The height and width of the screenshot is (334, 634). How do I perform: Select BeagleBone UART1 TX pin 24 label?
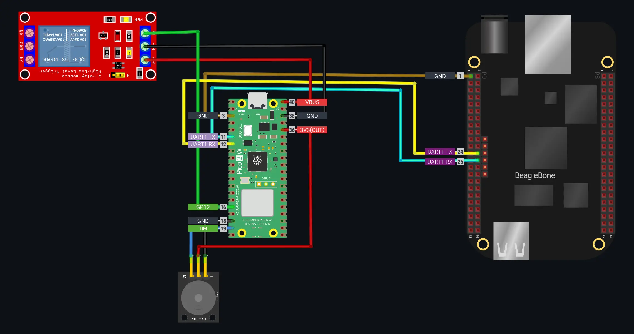pyautogui.click(x=440, y=152)
